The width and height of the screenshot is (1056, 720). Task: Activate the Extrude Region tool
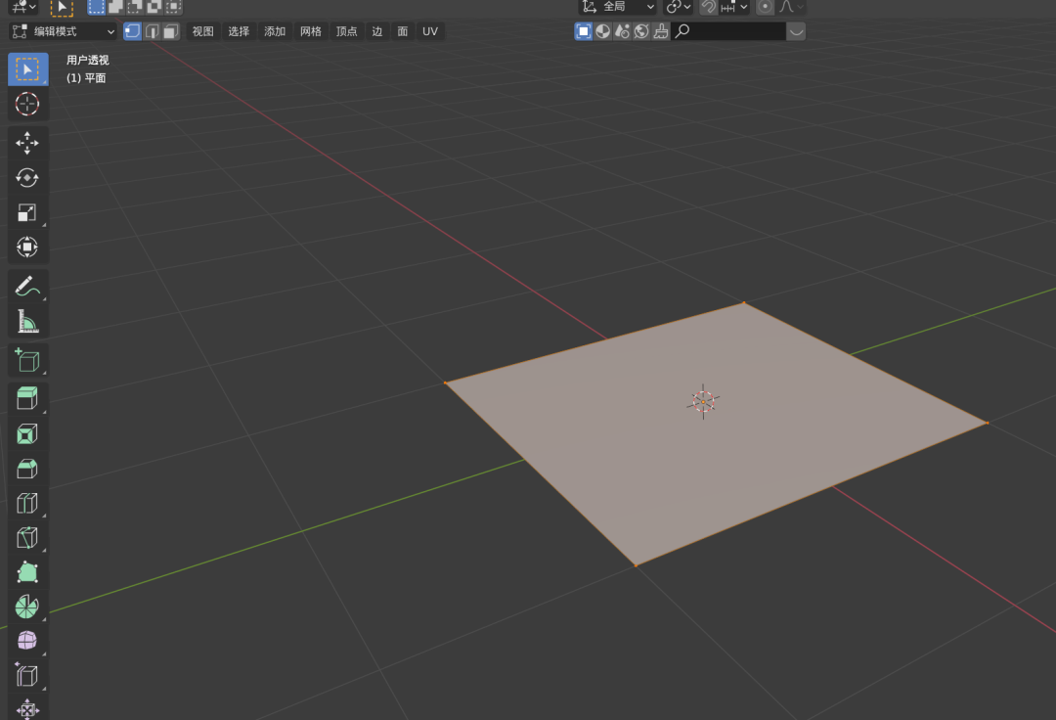coord(27,399)
